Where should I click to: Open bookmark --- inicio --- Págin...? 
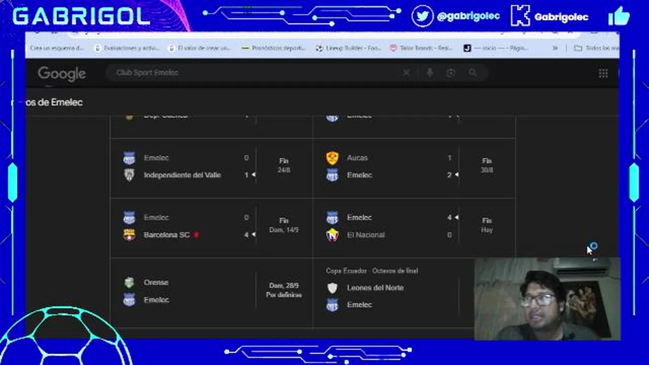(x=496, y=48)
